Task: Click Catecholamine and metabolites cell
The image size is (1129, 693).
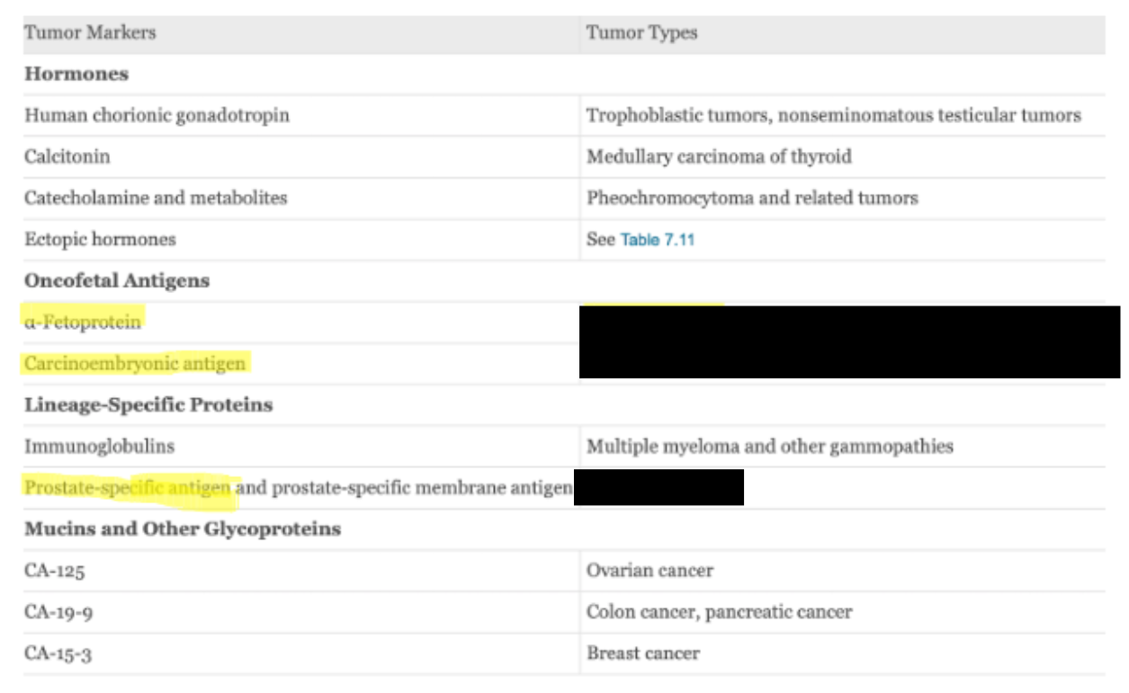Action: click(x=156, y=198)
